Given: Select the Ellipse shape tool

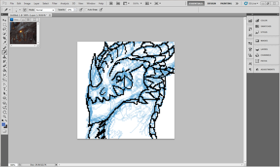Looking at the screenshot, I should click(x=5, y=98).
